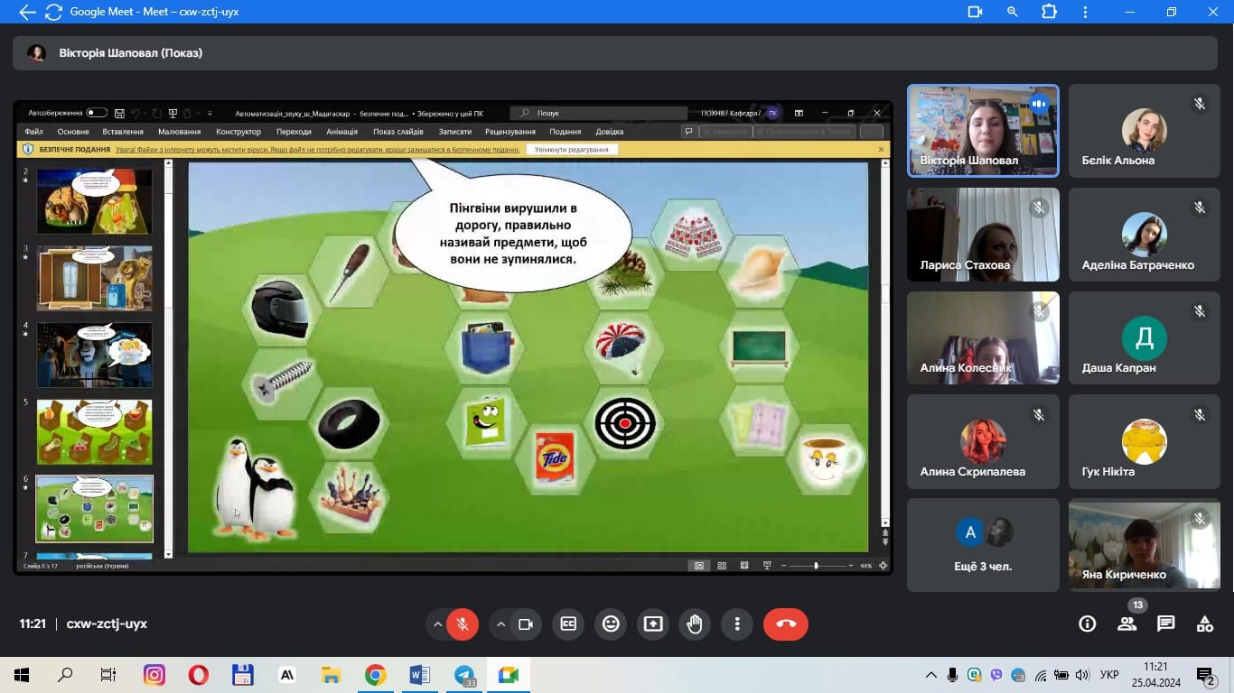Adjust the PowerPoint zoom slider
The height and width of the screenshot is (693, 1234).
[816, 566]
